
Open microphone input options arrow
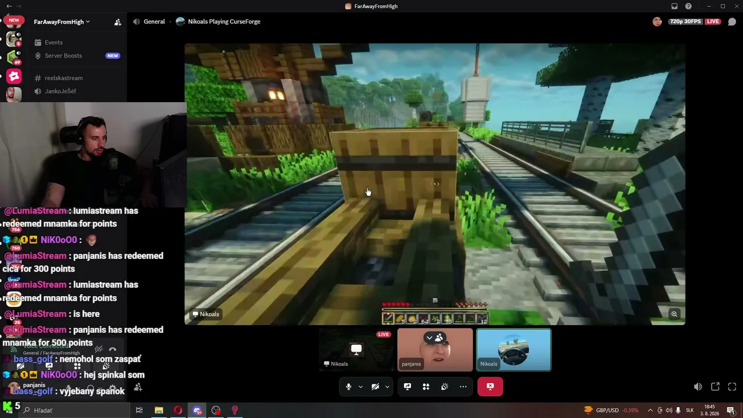click(360, 387)
